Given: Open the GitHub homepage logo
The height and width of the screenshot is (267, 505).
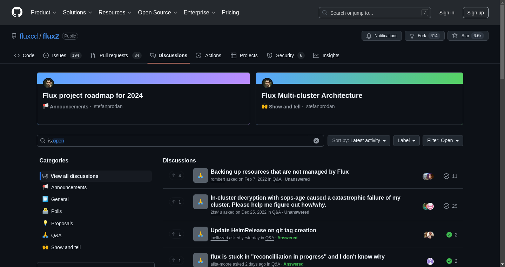Looking at the screenshot, I should (17, 12).
